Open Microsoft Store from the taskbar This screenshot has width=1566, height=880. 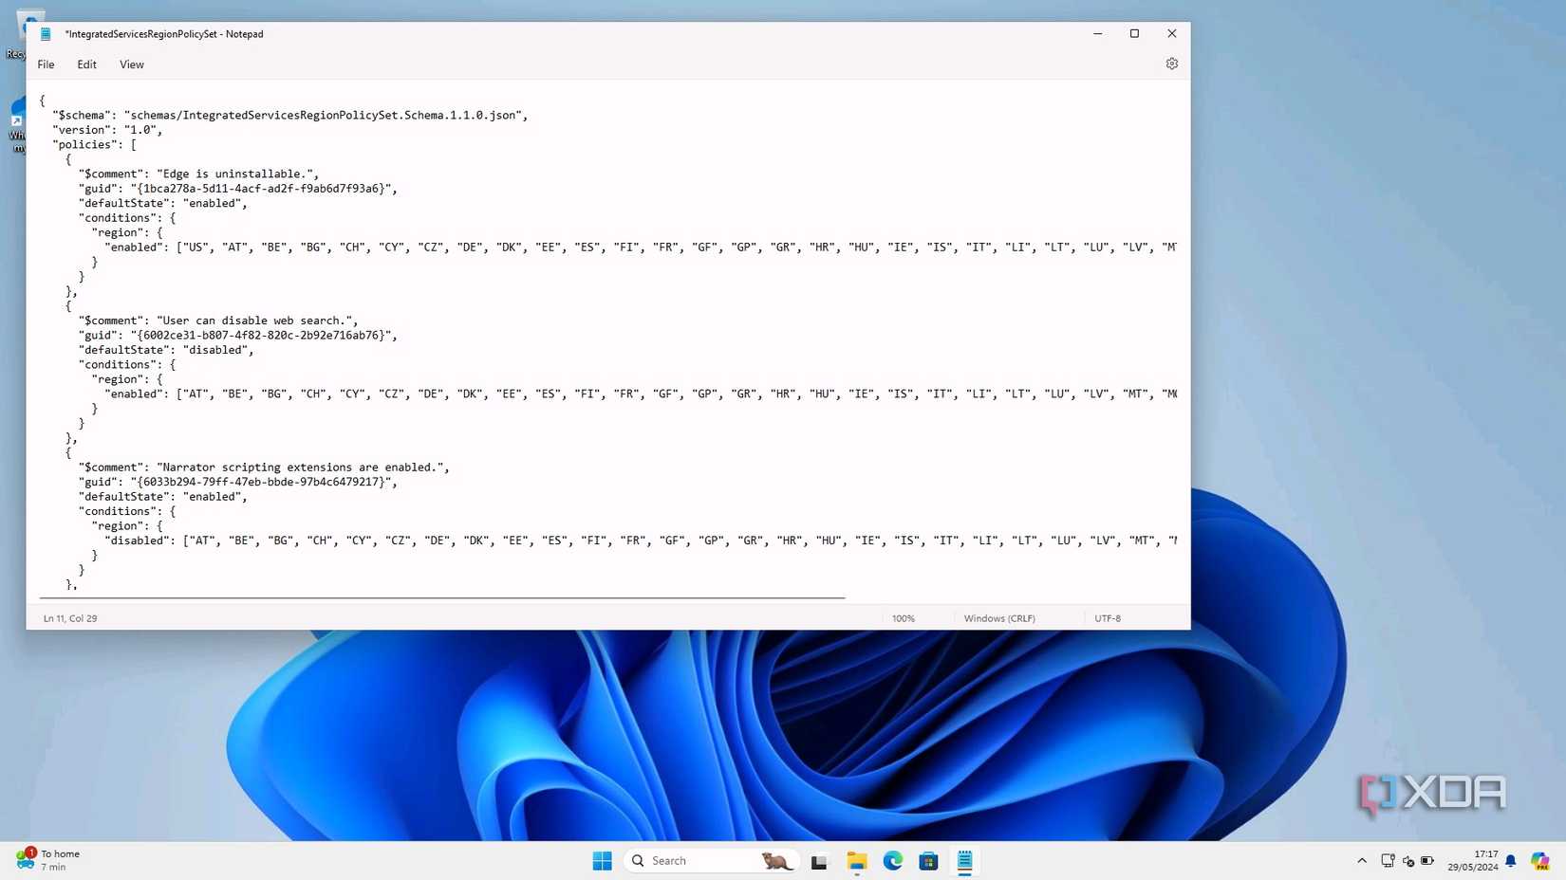[x=928, y=861]
